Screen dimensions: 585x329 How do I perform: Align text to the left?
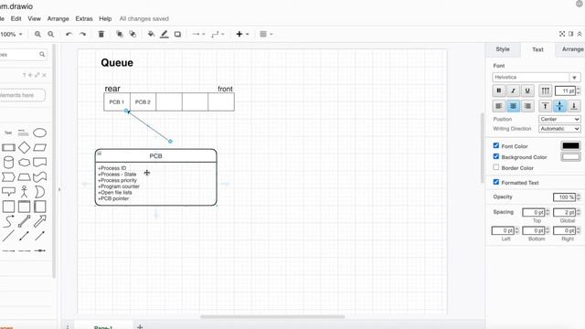tap(499, 106)
